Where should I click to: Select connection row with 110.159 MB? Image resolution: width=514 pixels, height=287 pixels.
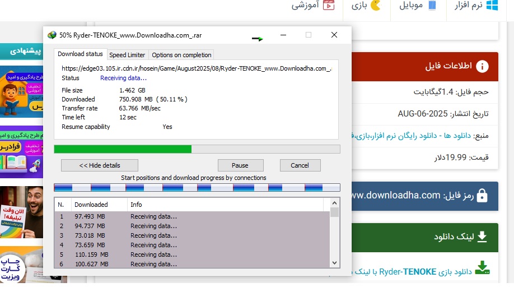[x=192, y=254]
